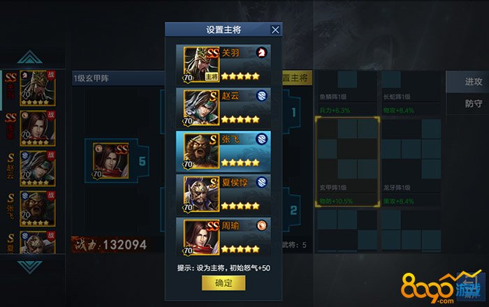Pick 夏侯惇 from the general list
Viewport: 489px width, 307px height.
(224, 195)
